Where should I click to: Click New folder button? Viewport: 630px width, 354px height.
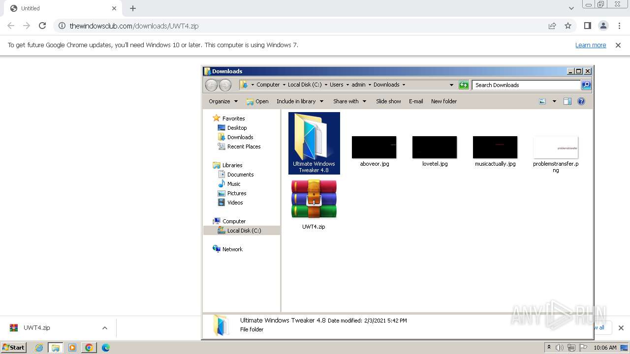tap(444, 101)
